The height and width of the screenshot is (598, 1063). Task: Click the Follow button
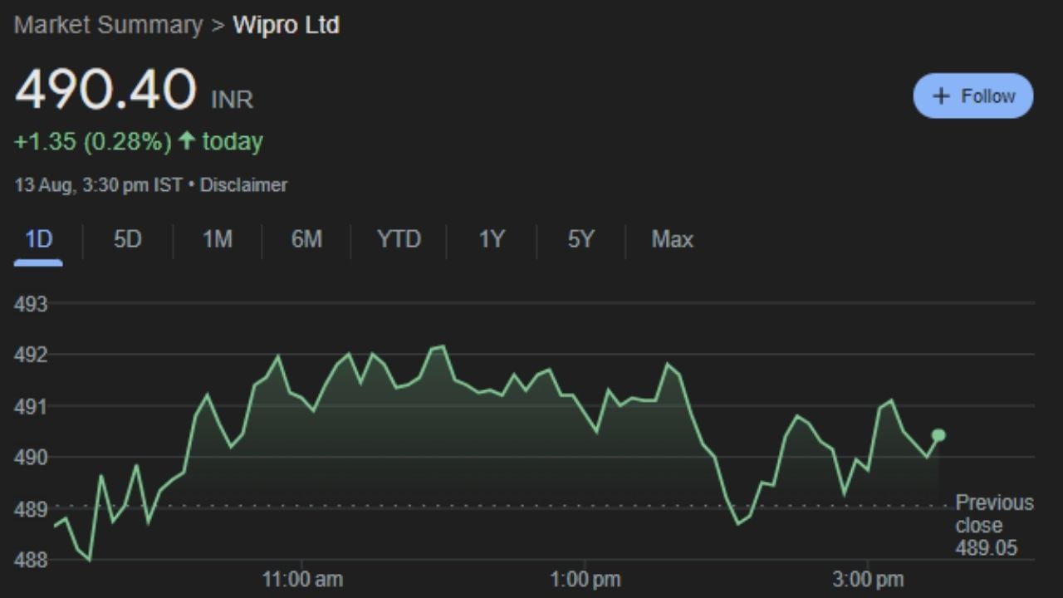coord(973,96)
